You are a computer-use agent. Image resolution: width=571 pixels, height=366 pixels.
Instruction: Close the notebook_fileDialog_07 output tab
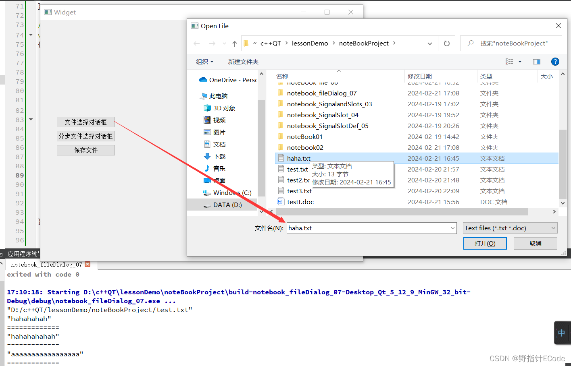click(x=88, y=264)
